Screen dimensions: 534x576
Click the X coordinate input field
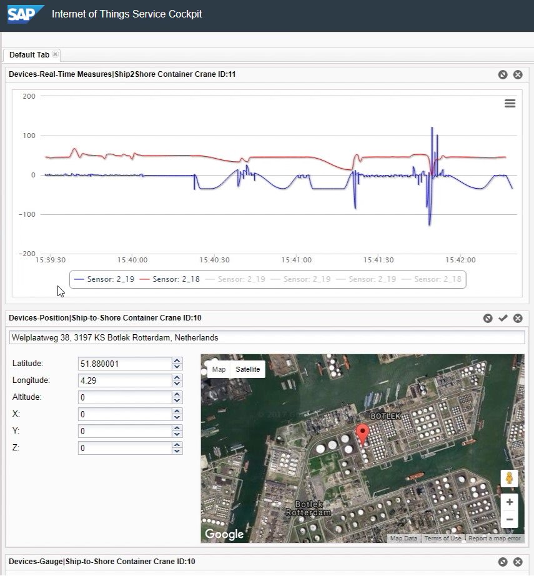tap(125, 414)
